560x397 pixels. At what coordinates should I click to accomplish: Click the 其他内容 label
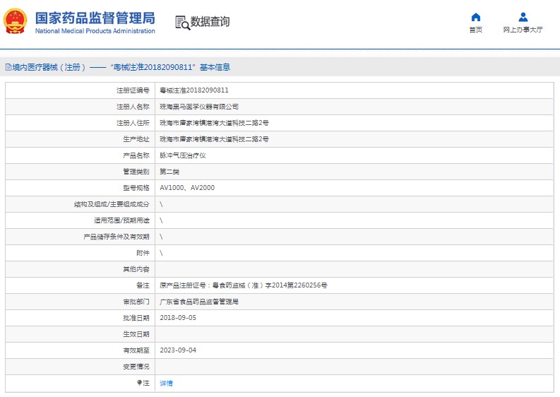tap(136, 269)
